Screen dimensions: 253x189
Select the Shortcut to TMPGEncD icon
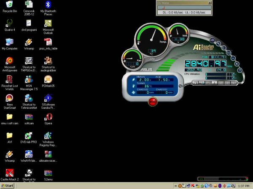(x=29, y=64)
